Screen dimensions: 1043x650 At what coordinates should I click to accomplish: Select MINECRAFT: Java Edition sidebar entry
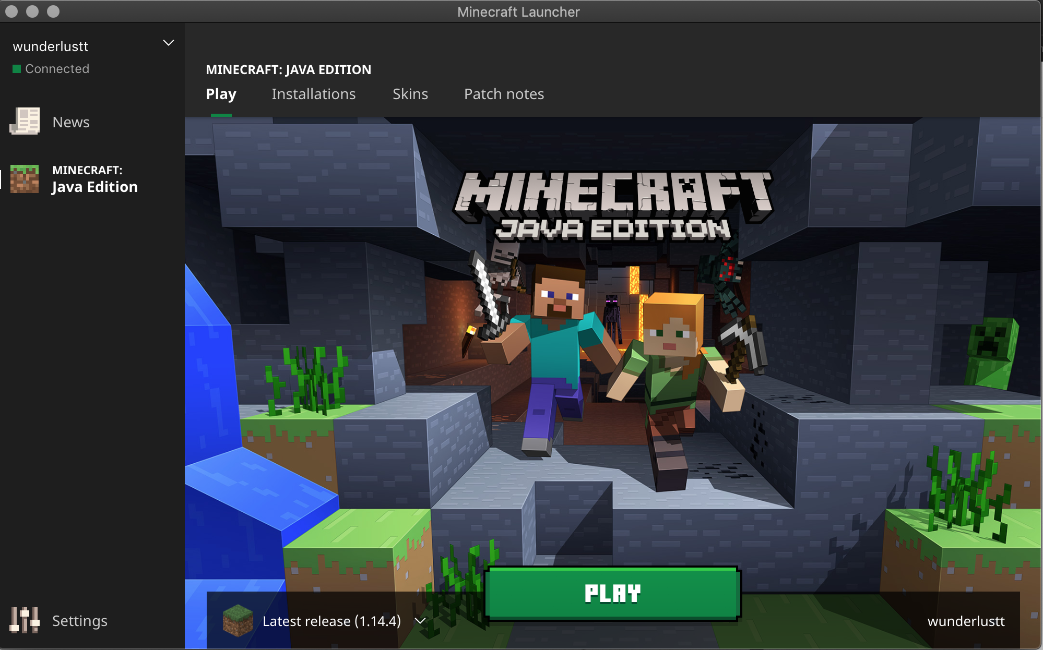[94, 179]
